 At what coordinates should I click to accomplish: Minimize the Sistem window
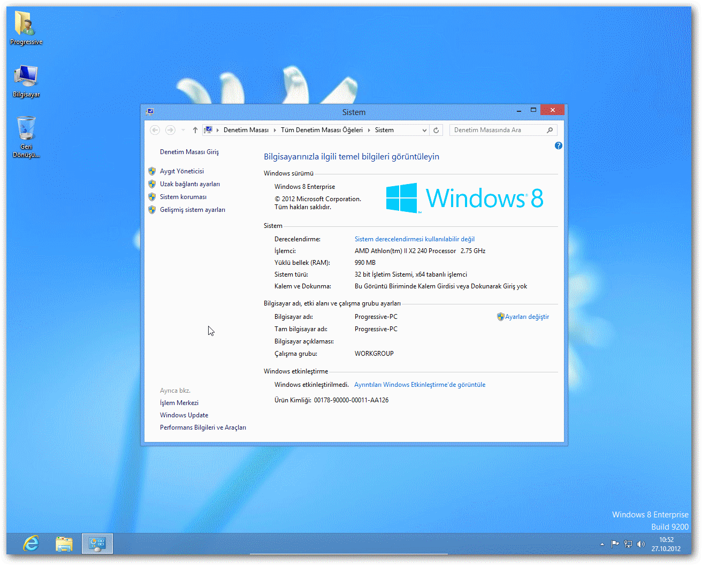tap(519, 110)
